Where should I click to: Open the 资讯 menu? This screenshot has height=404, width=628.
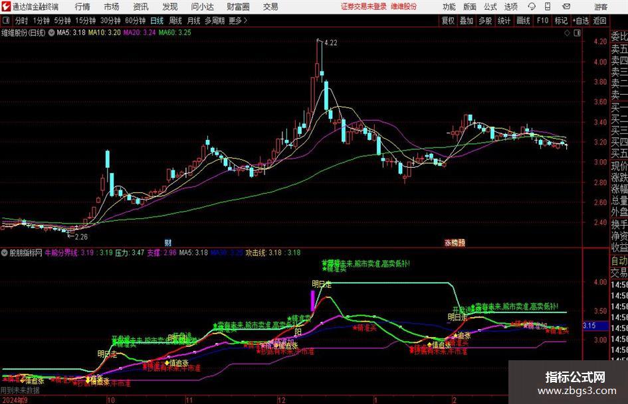tap(141, 7)
